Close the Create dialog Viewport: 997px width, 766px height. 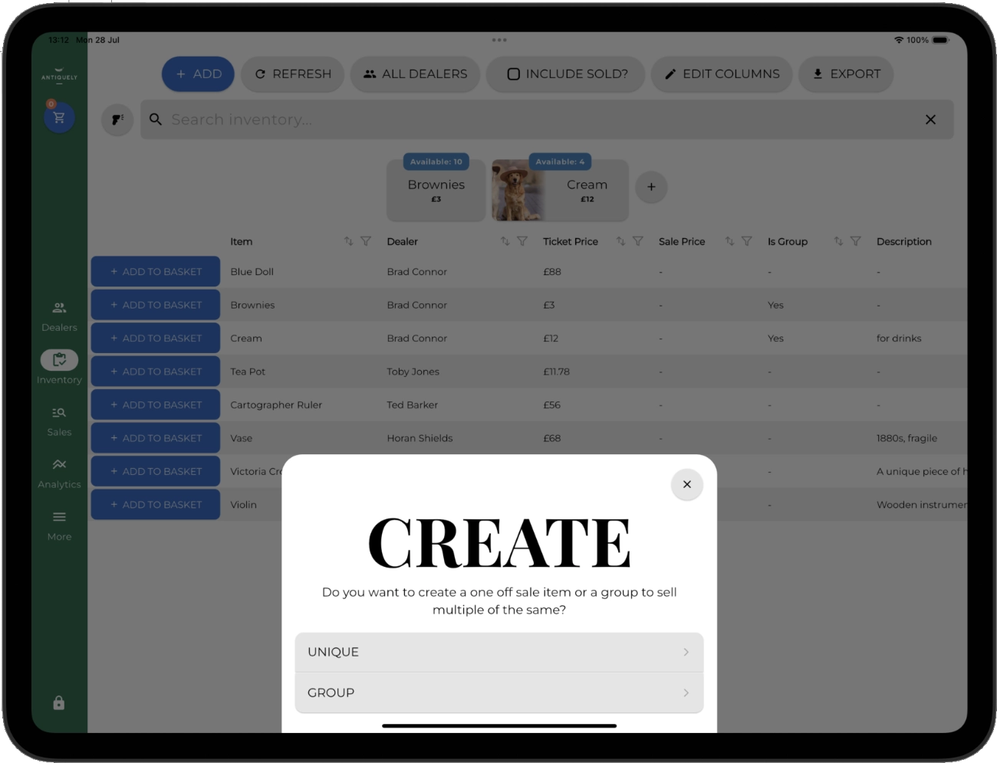pos(687,484)
